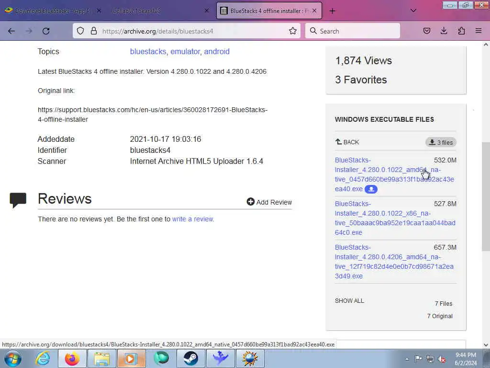
Task: Click the forward navigation arrow
Action: coord(29,31)
